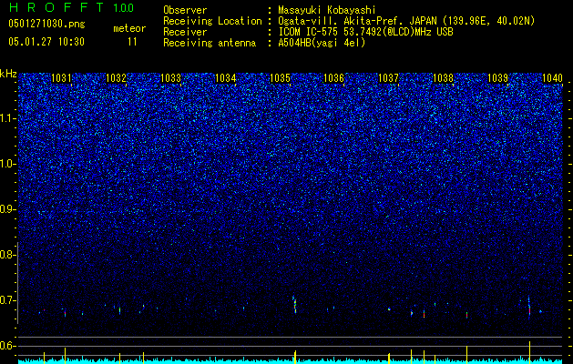The image size is (573, 364).
Task: Select antenna value A504HB(yagi 4el)
Action: point(322,43)
